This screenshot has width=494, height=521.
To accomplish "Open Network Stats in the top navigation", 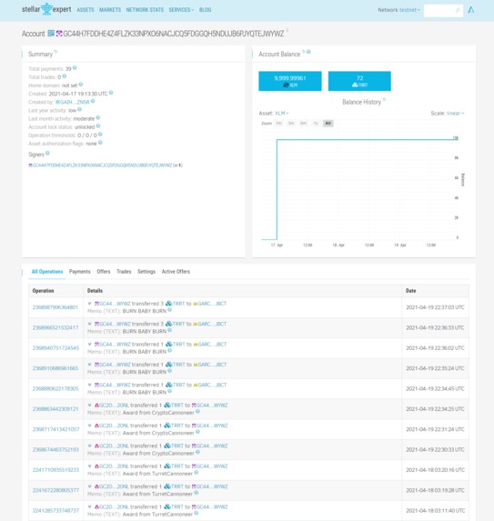I will [x=145, y=10].
